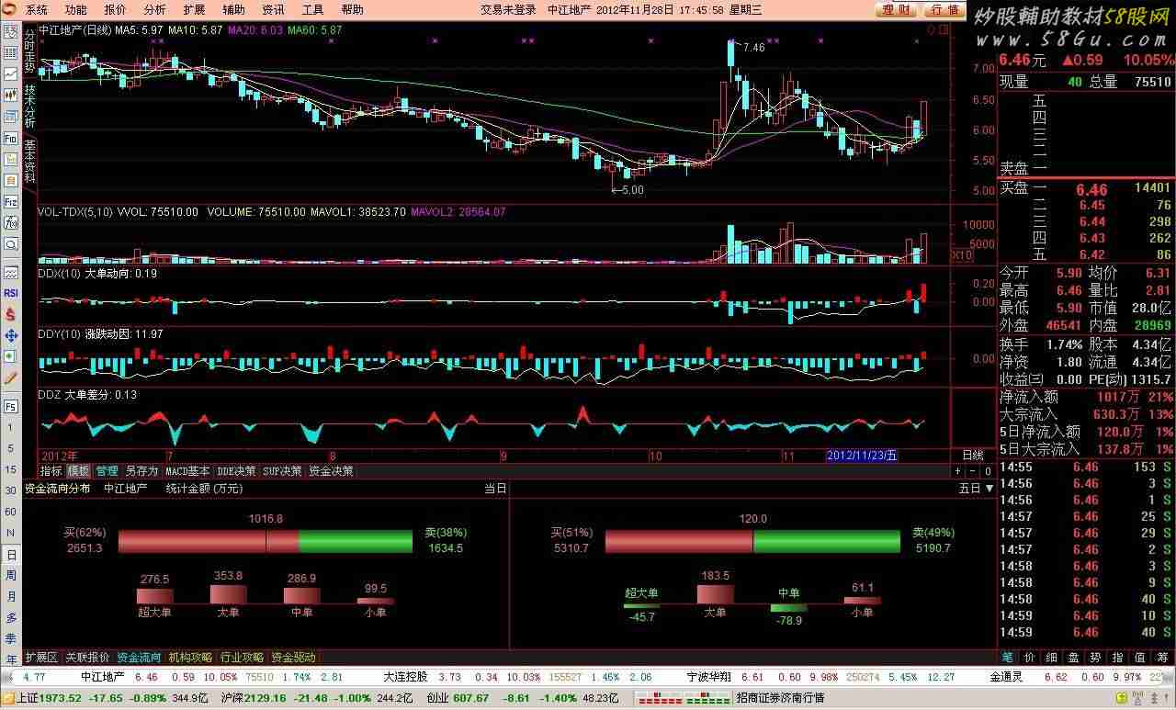Select 30-minute period
This screenshot has width=1176, height=710.
(11, 490)
